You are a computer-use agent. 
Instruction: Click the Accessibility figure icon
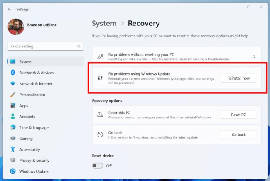[13, 149]
